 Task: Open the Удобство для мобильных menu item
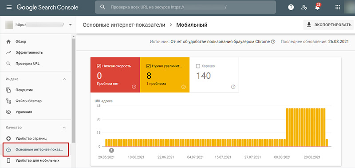(x=36, y=160)
